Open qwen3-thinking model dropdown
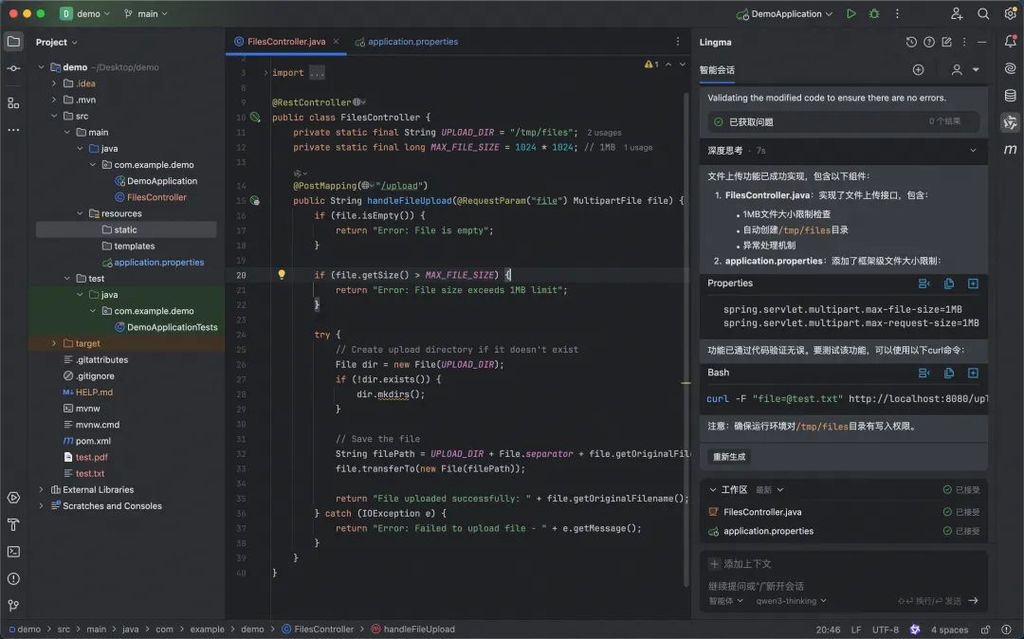The image size is (1024, 639). point(791,600)
